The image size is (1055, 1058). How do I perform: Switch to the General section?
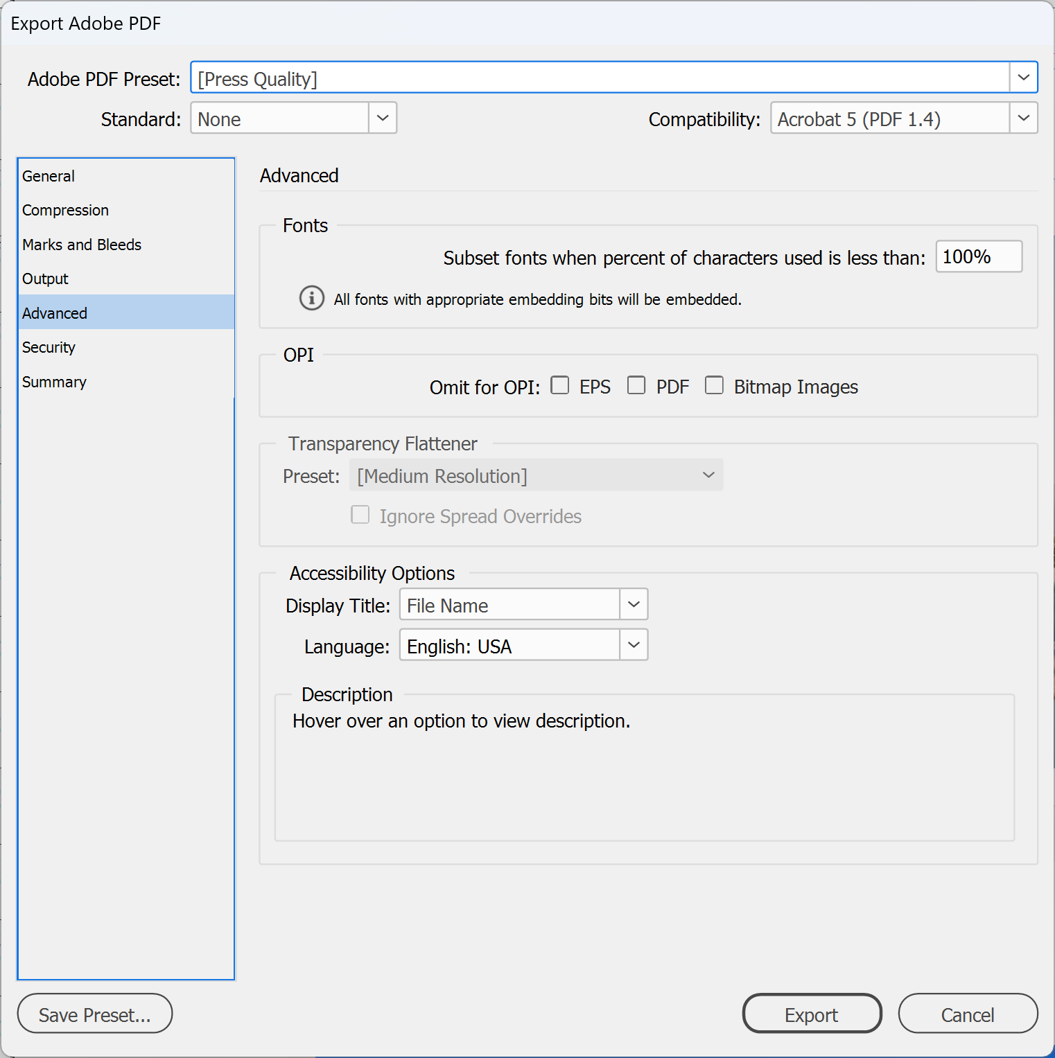coord(126,176)
